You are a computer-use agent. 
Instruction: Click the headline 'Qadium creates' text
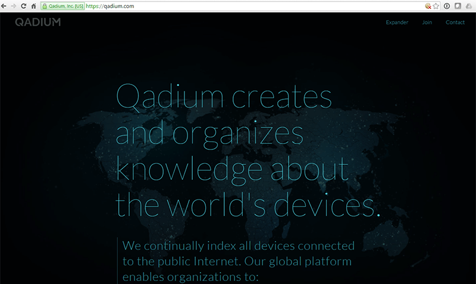pyautogui.click(x=224, y=97)
